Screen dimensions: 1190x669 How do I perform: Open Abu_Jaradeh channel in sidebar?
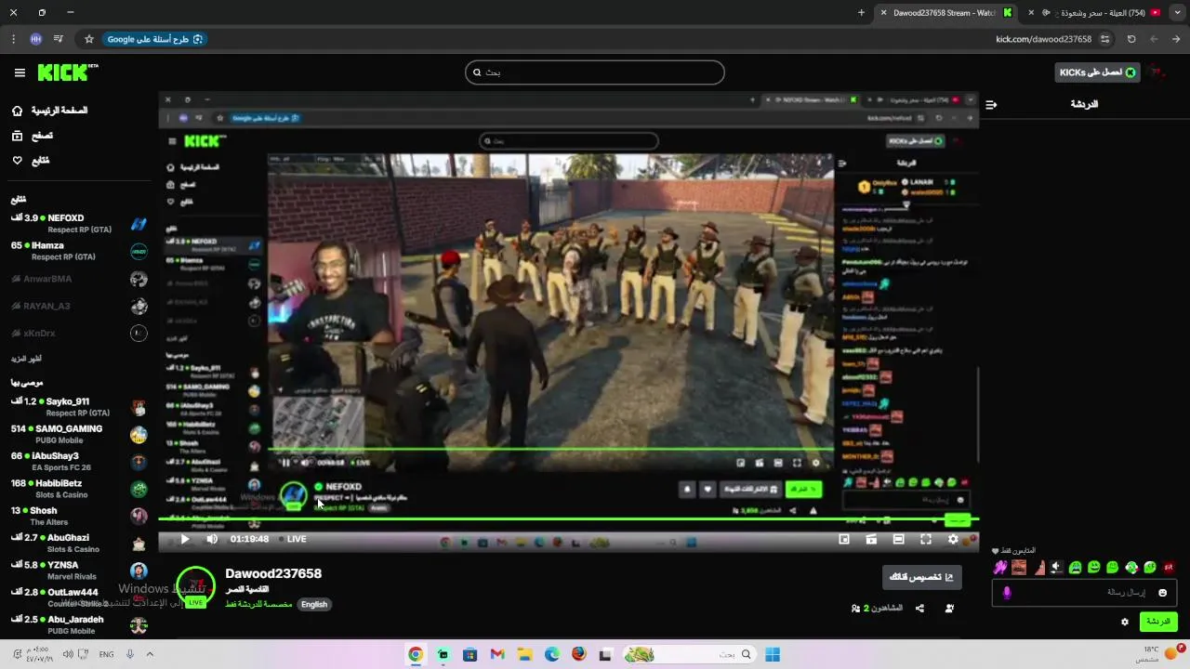tap(79, 624)
